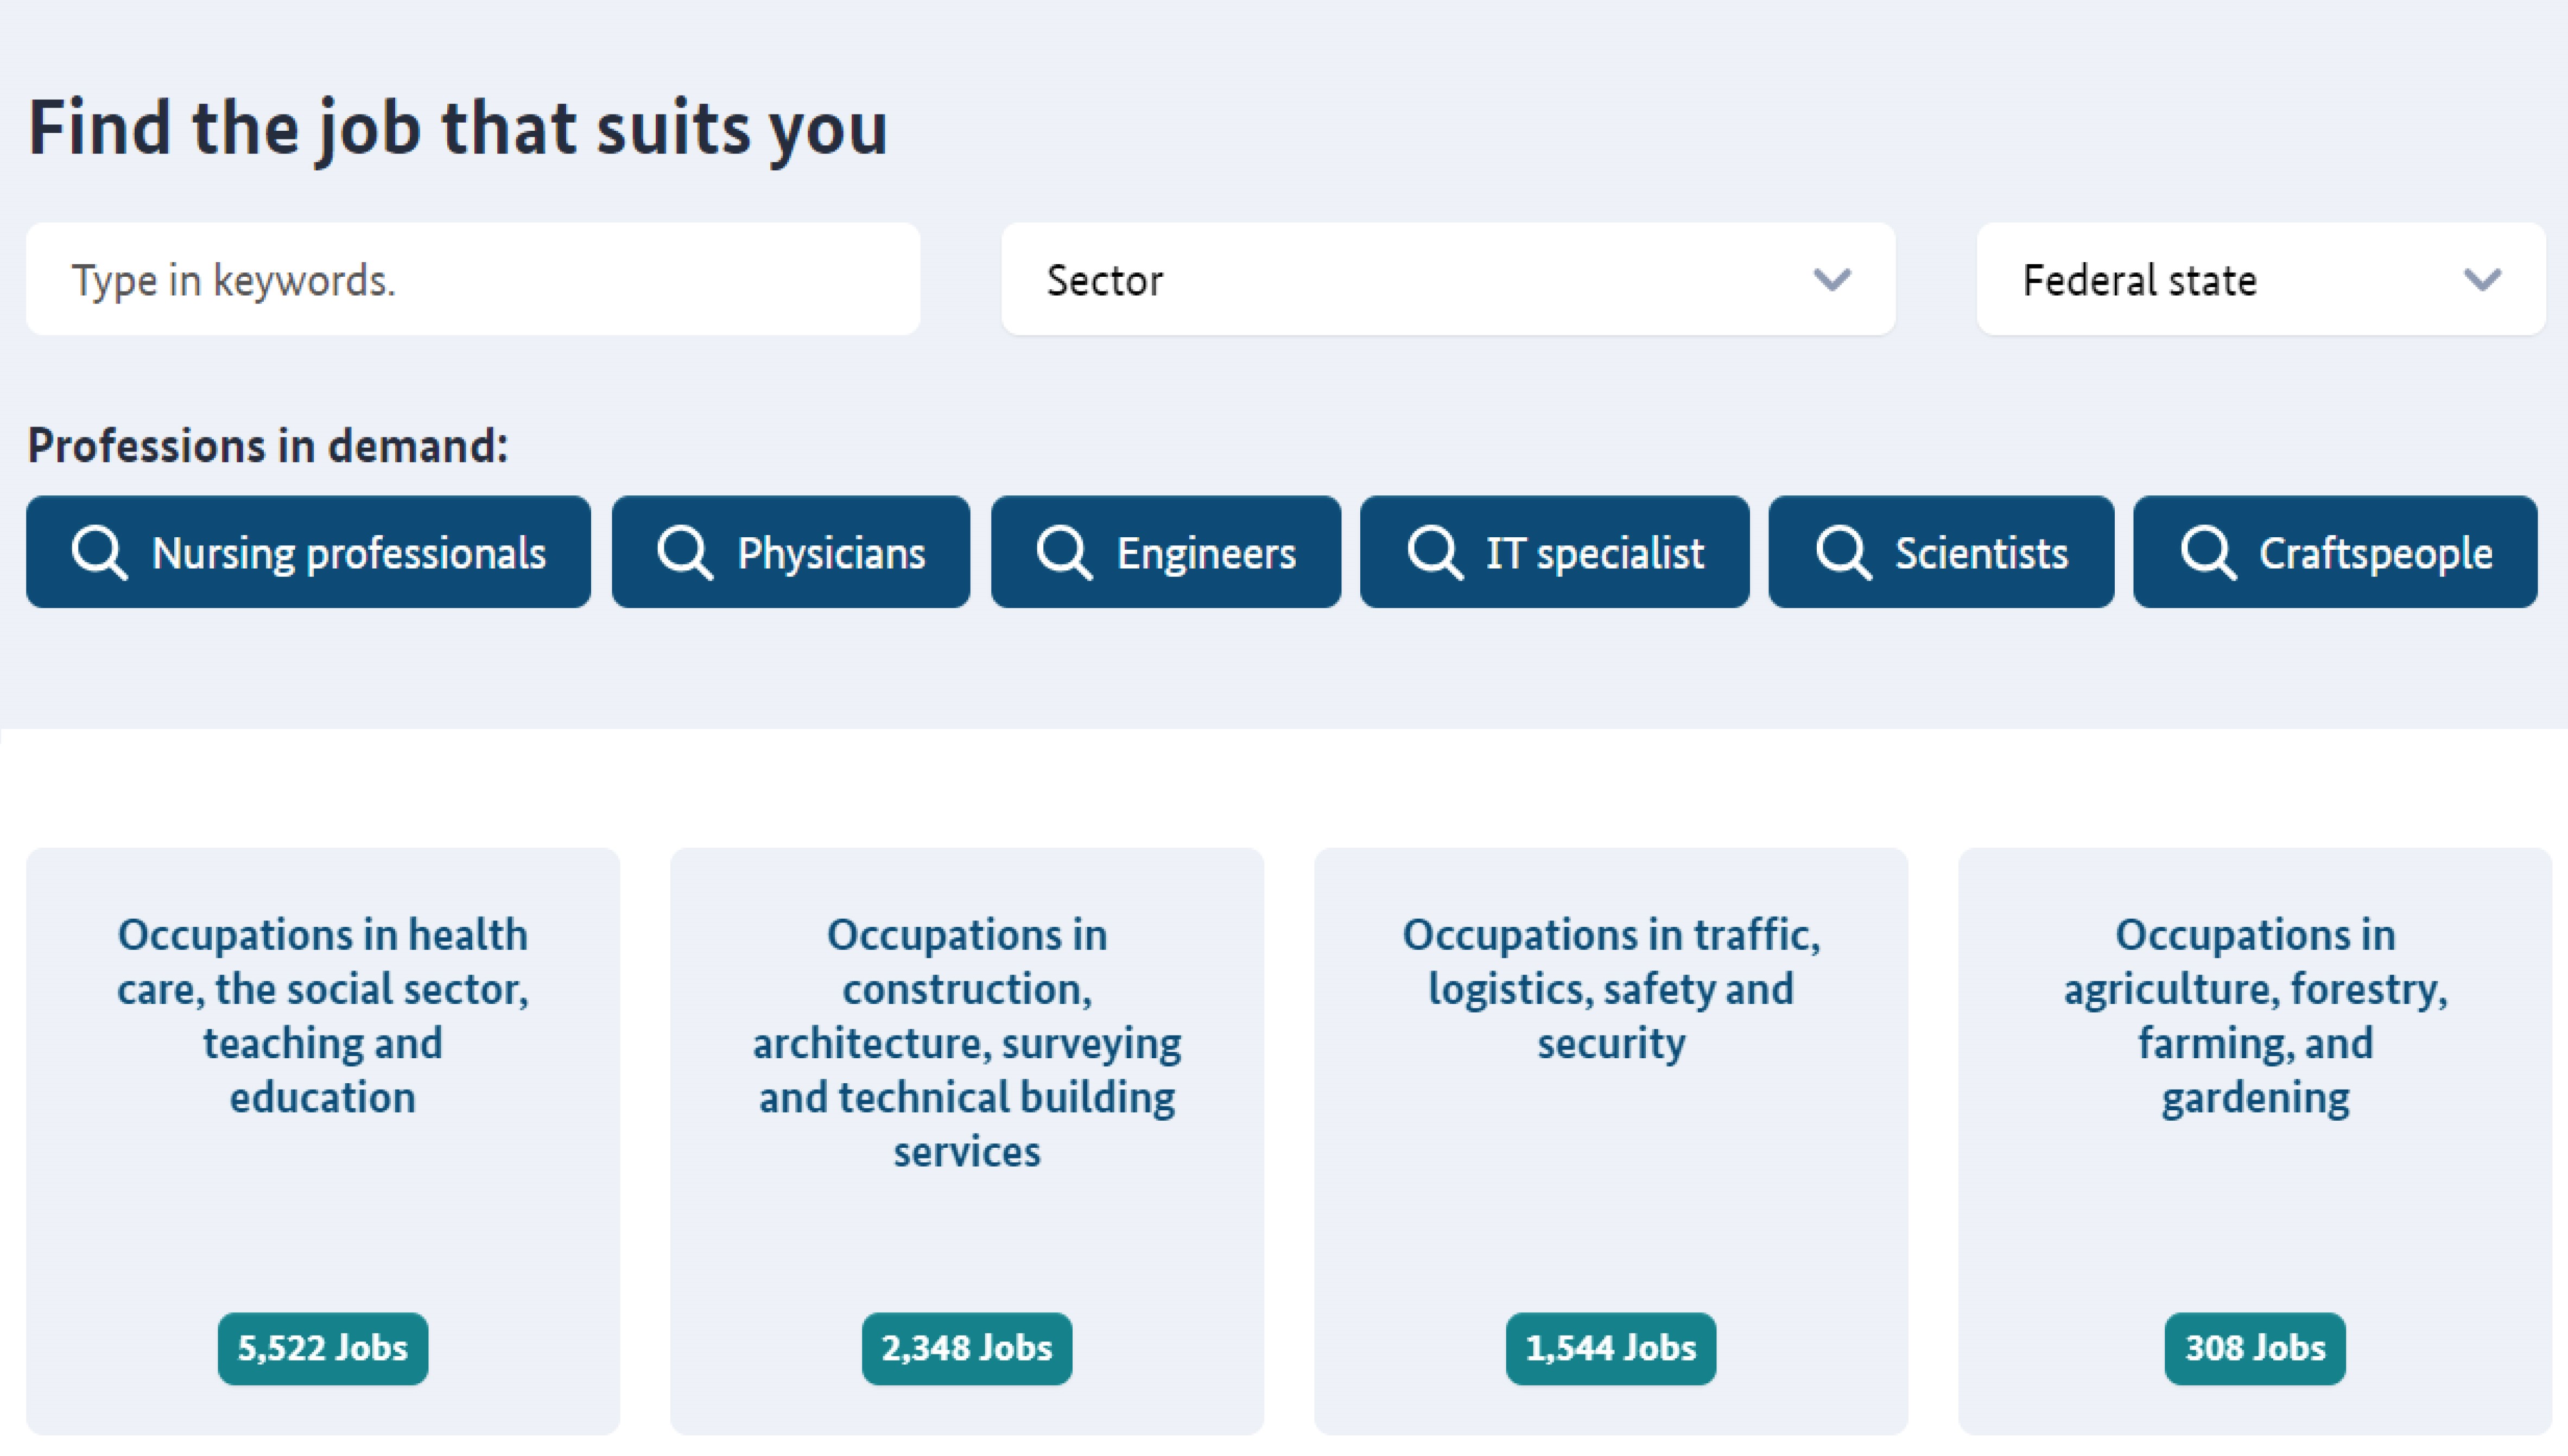Viewport: 2568px width, 1456px height.
Task: Click the 1,544 Jobs badge
Action: coord(1611,1348)
